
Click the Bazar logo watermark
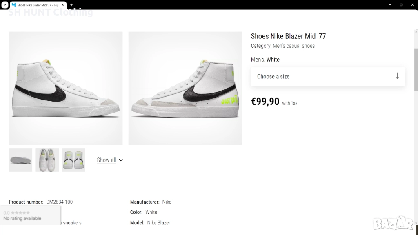point(393,224)
